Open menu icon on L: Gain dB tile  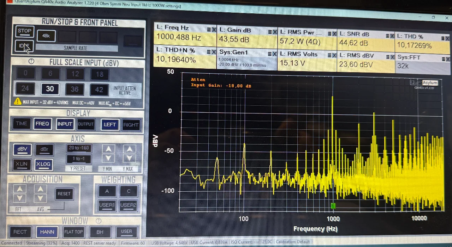pyautogui.click(x=270, y=32)
